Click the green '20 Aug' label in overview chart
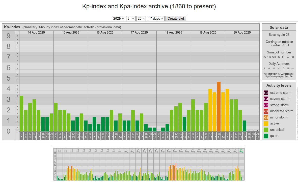The width and height of the screenshot is (298, 182). (241, 150)
